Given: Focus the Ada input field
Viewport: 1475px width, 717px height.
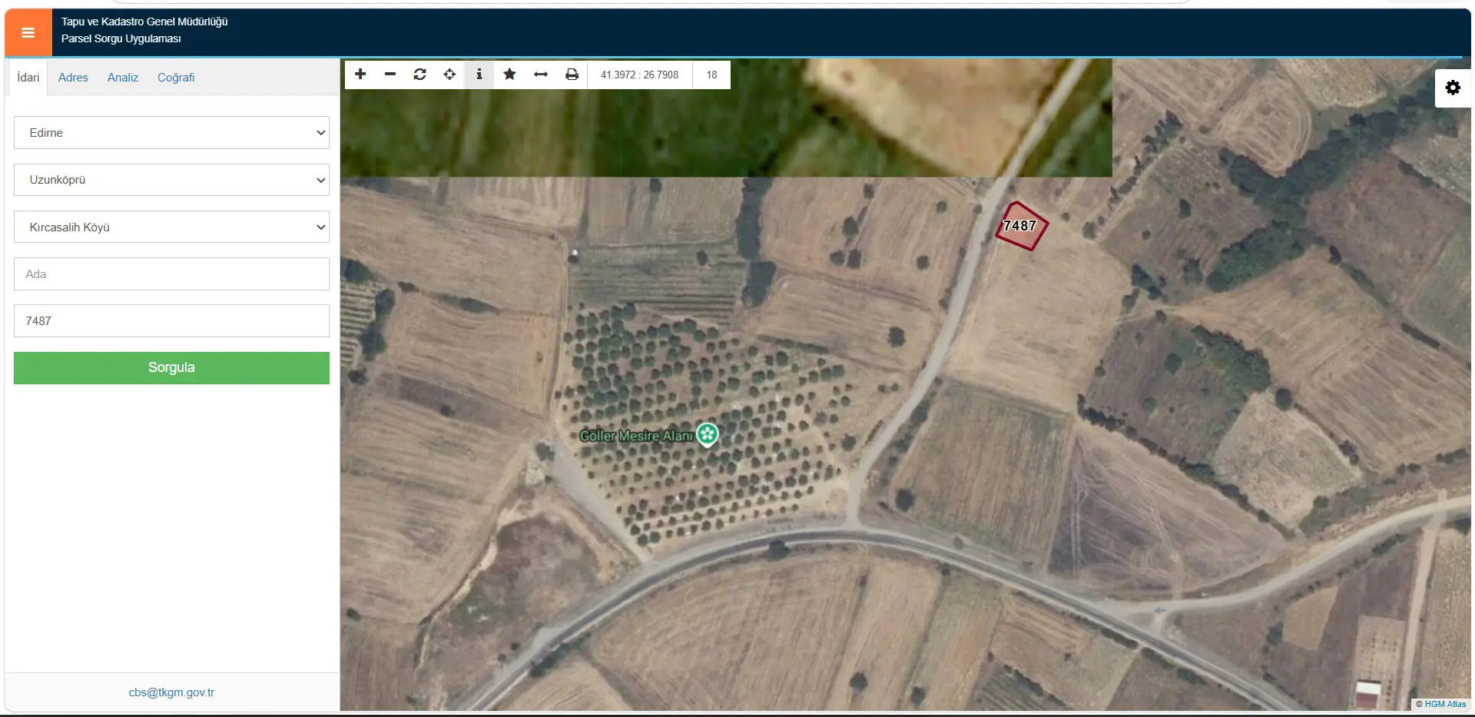Looking at the screenshot, I should [171, 274].
